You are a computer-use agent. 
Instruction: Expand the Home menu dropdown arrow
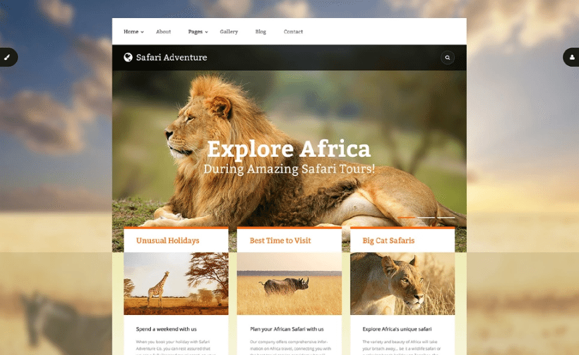(x=142, y=32)
